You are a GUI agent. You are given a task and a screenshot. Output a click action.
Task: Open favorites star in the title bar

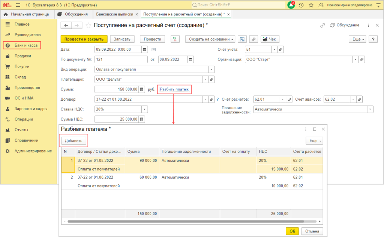[311, 5]
